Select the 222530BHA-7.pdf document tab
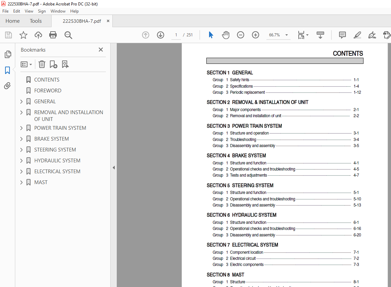Screen dimensions: 391x287 click(x=82, y=21)
